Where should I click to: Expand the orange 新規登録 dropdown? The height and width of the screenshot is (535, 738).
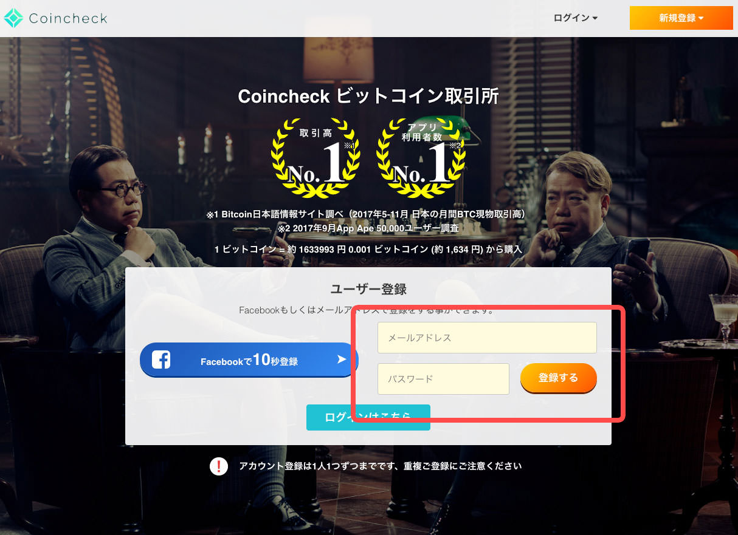point(681,18)
